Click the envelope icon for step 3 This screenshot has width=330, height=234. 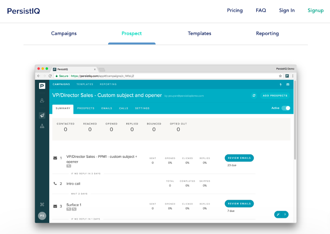pos(55,206)
